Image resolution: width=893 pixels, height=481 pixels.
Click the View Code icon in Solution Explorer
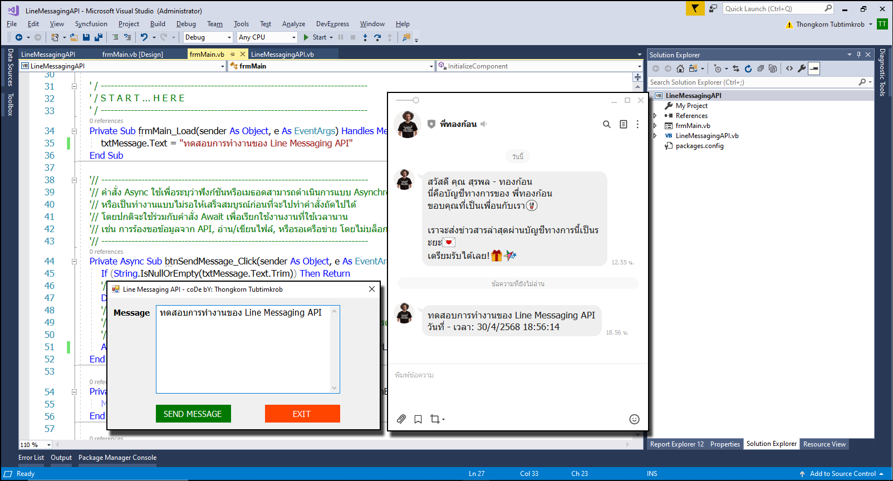point(789,68)
